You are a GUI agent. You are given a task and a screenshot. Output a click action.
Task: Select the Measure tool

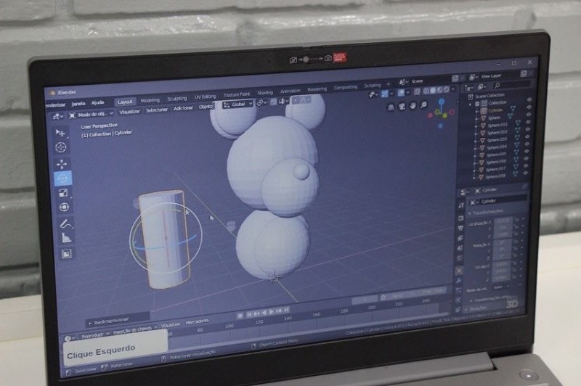tap(66, 238)
